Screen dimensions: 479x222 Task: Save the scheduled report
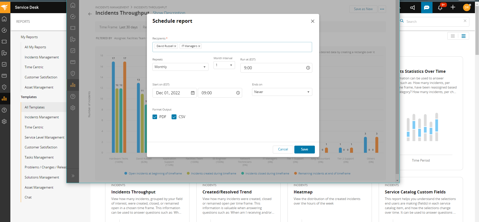pyautogui.click(x=304, y=149)
